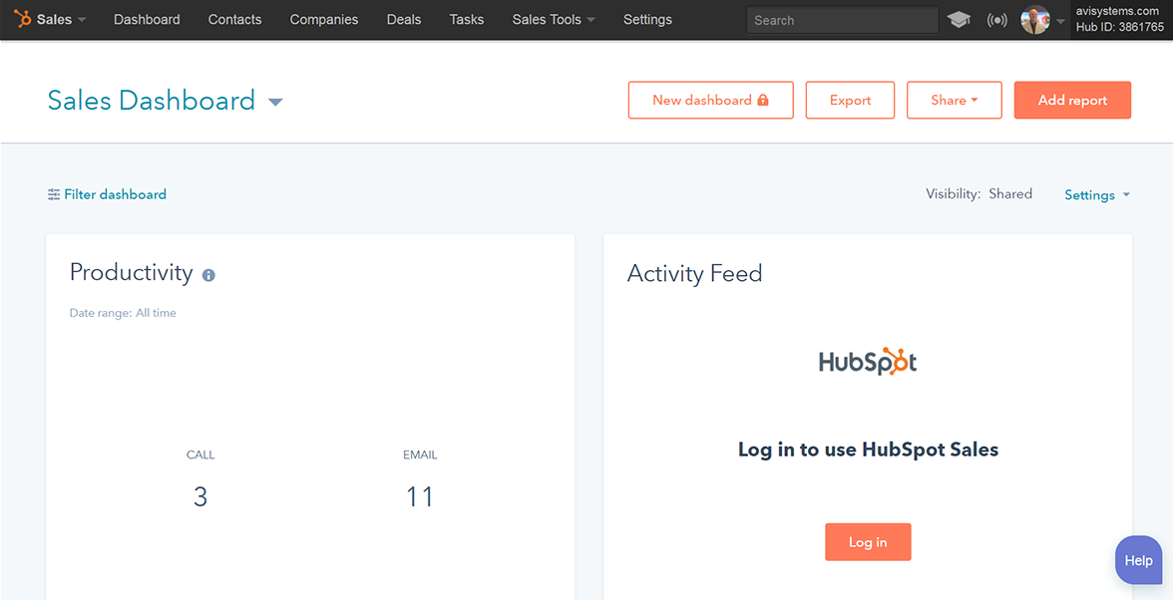
Task: Click the user avatar picture
Action: (x=1035, y=20)
